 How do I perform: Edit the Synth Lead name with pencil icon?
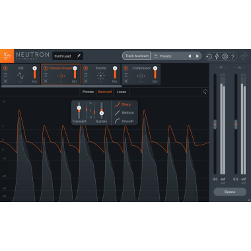click(x=79, y=56)
